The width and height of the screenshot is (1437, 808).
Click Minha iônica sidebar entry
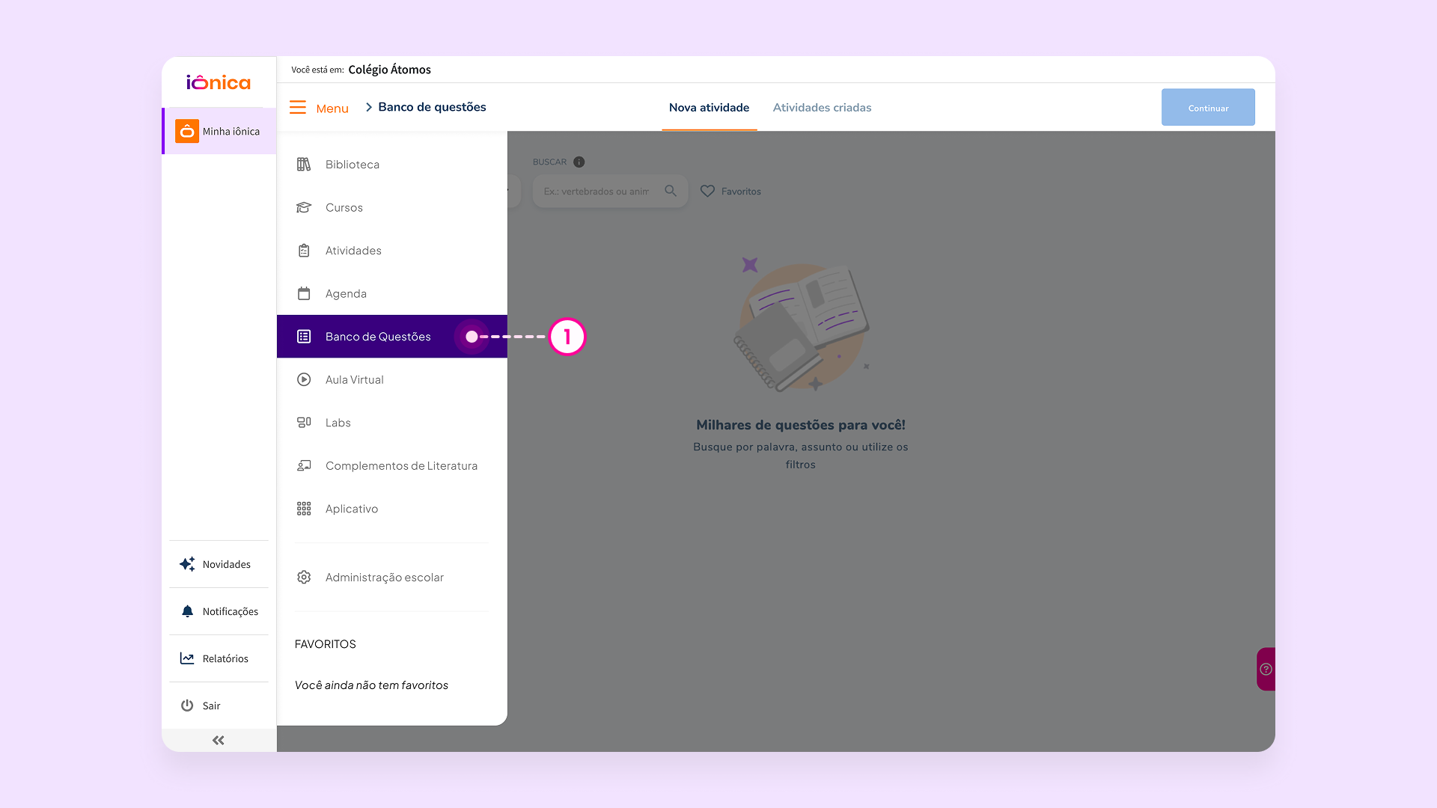click(x=219, y=131)
